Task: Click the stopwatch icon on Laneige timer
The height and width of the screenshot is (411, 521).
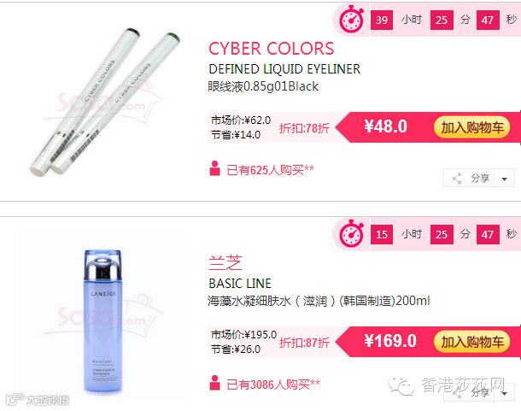Action: (x=352, y=234)
